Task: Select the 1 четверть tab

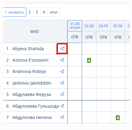Action: click(15, 12)
